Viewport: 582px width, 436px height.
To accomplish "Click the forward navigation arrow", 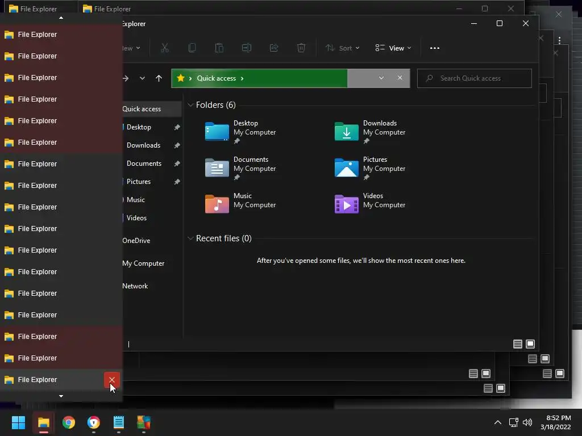I will point(126,78).
